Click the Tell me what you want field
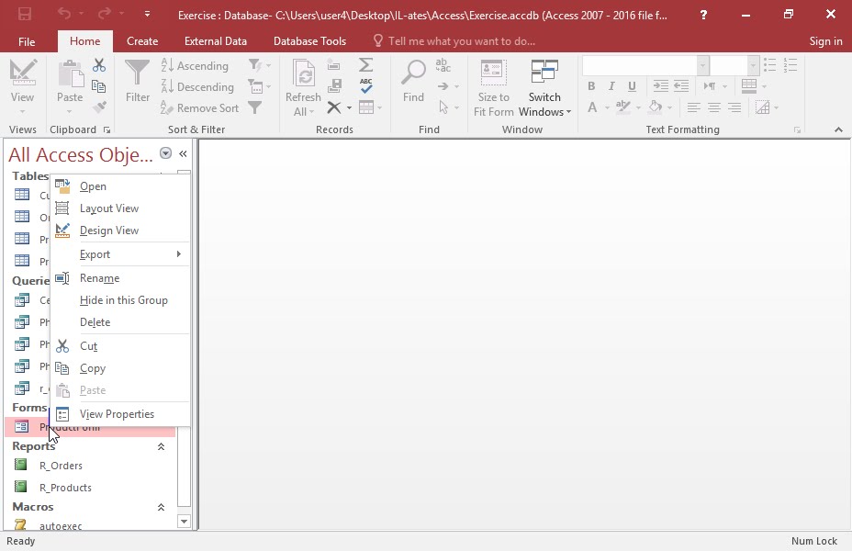The height and width of the screenshot is (551, 852). 461,41
